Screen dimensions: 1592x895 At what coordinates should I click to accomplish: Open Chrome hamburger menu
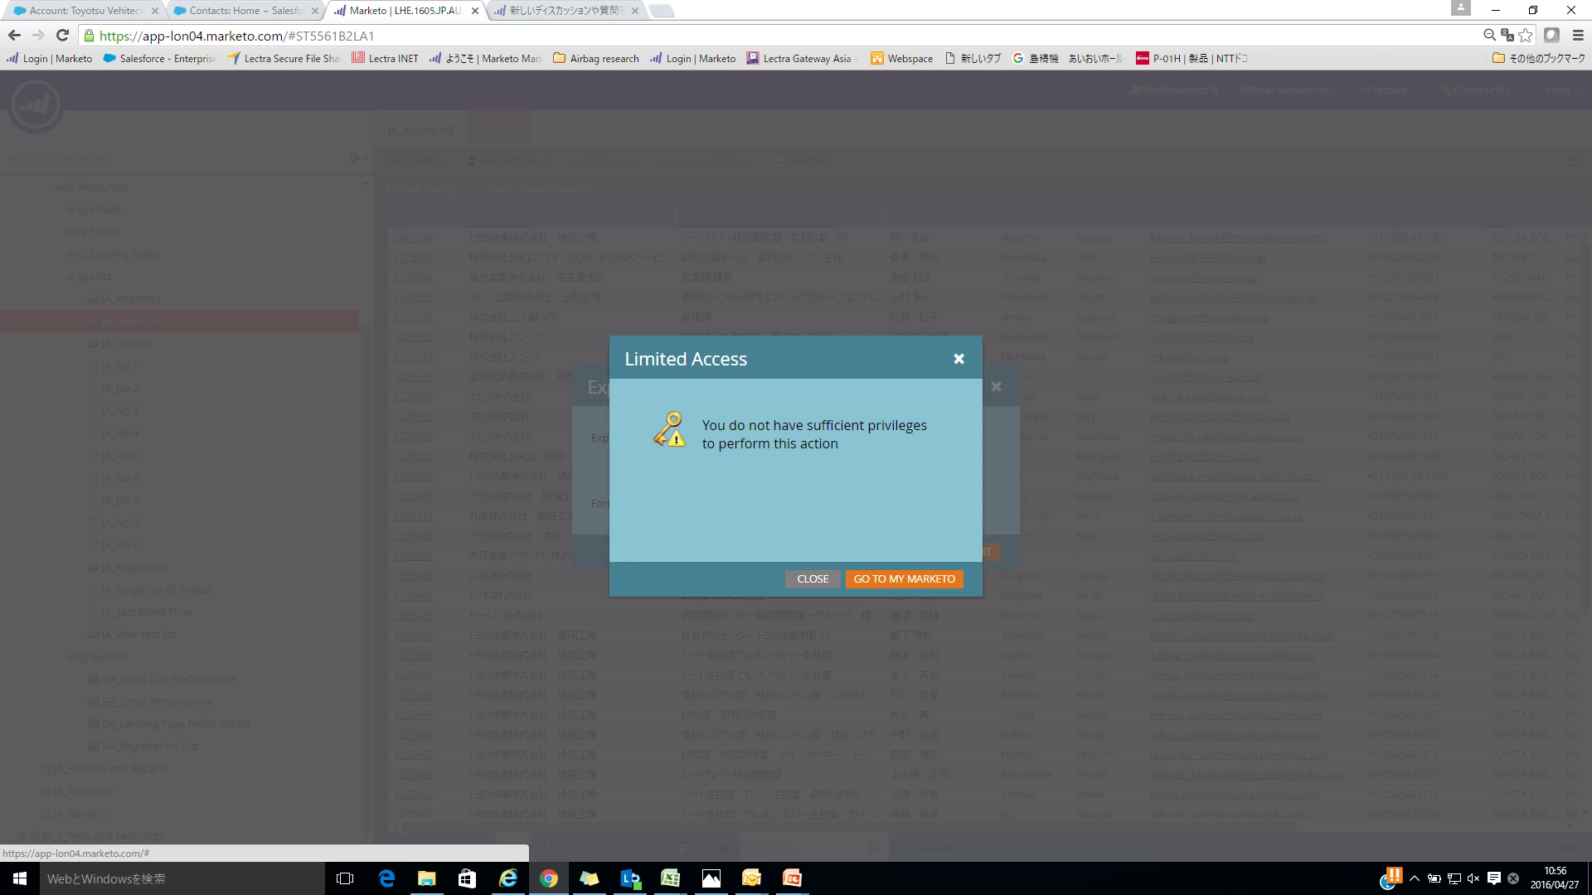1578,35
